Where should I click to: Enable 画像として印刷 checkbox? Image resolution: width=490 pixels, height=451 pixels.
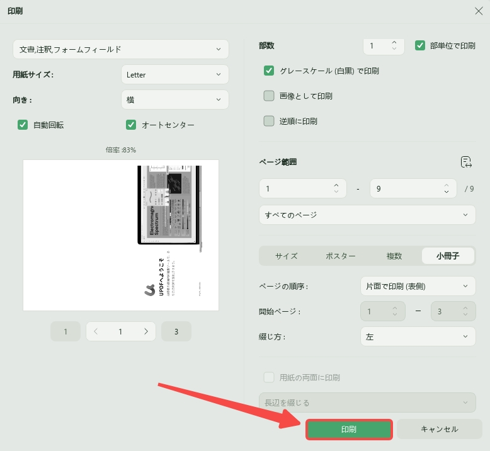tap(269, 96)
